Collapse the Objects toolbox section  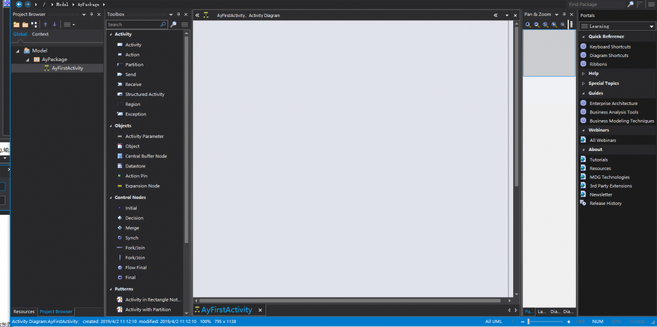[x=110, y=125]
